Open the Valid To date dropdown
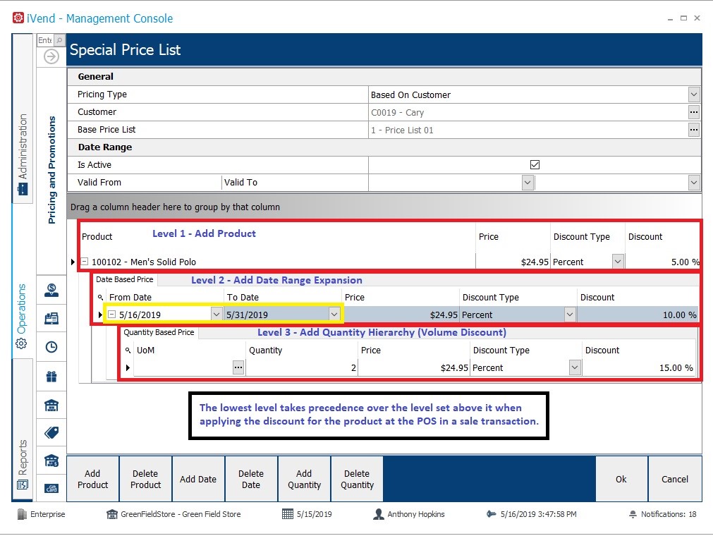This screenshot has width=713, height=536. pyautogui.click(x=693, y=183)
